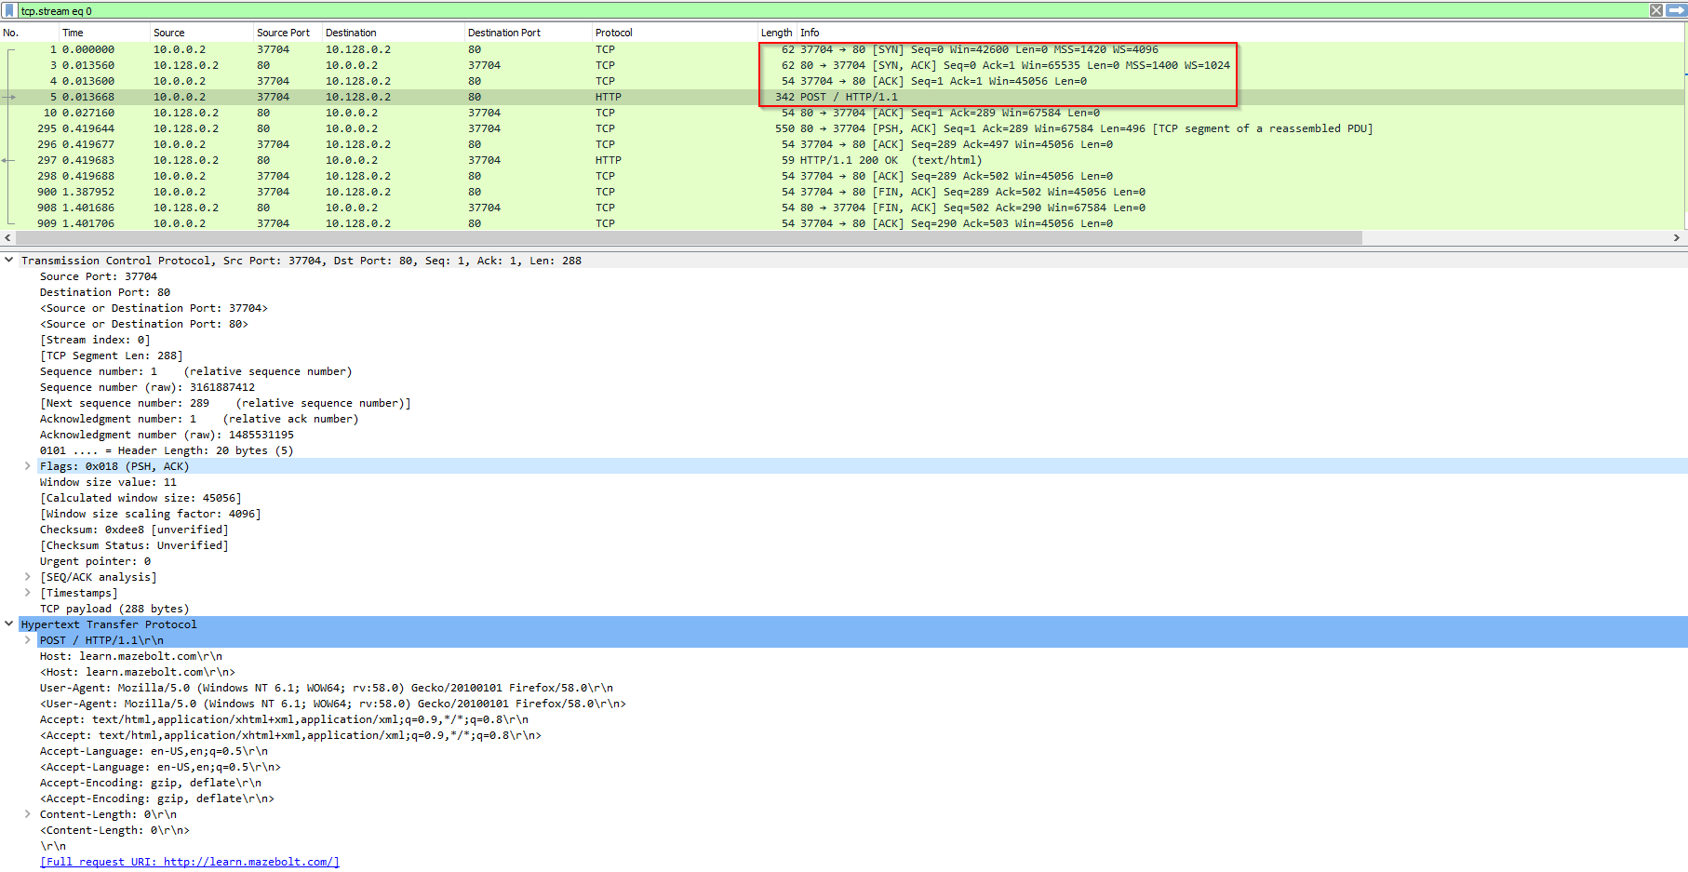Expand the Timestamps section
The image size is (1688, 872).
click(26, 592)
